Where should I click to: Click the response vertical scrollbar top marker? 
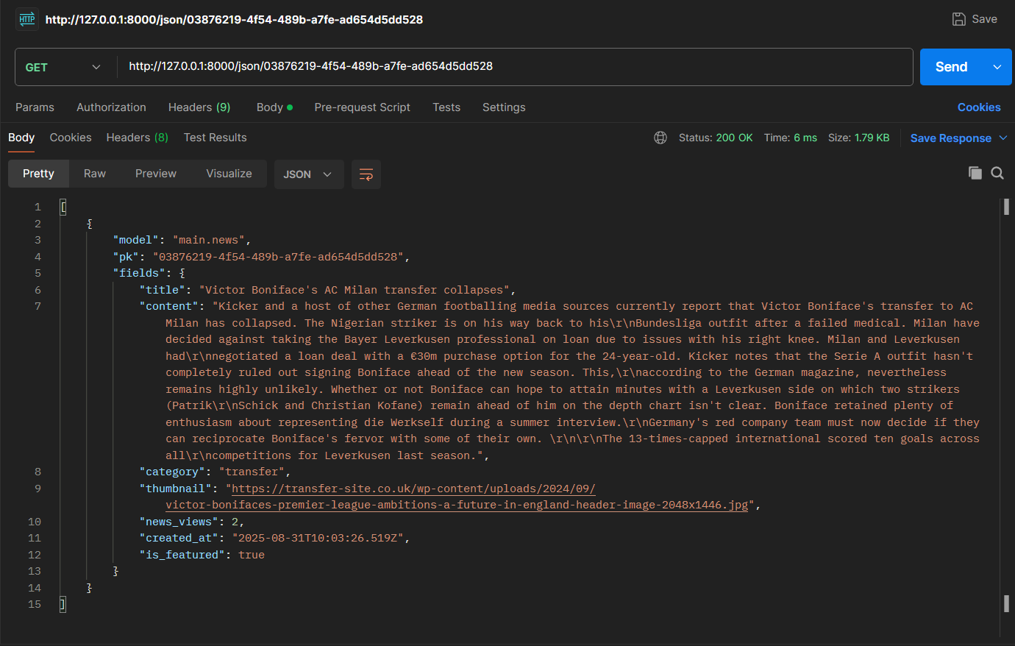(x=1006, y=207)
